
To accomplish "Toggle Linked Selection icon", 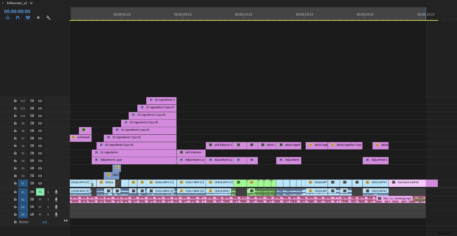I will (x=28, y=18).
